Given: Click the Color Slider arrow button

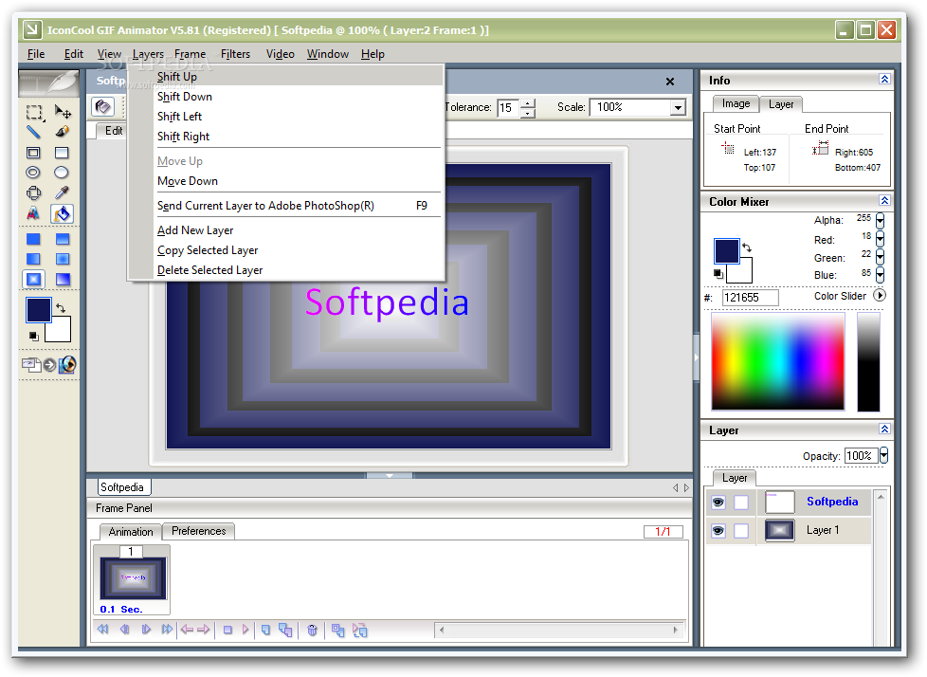Looking at the screenshot, I should 879,295.
